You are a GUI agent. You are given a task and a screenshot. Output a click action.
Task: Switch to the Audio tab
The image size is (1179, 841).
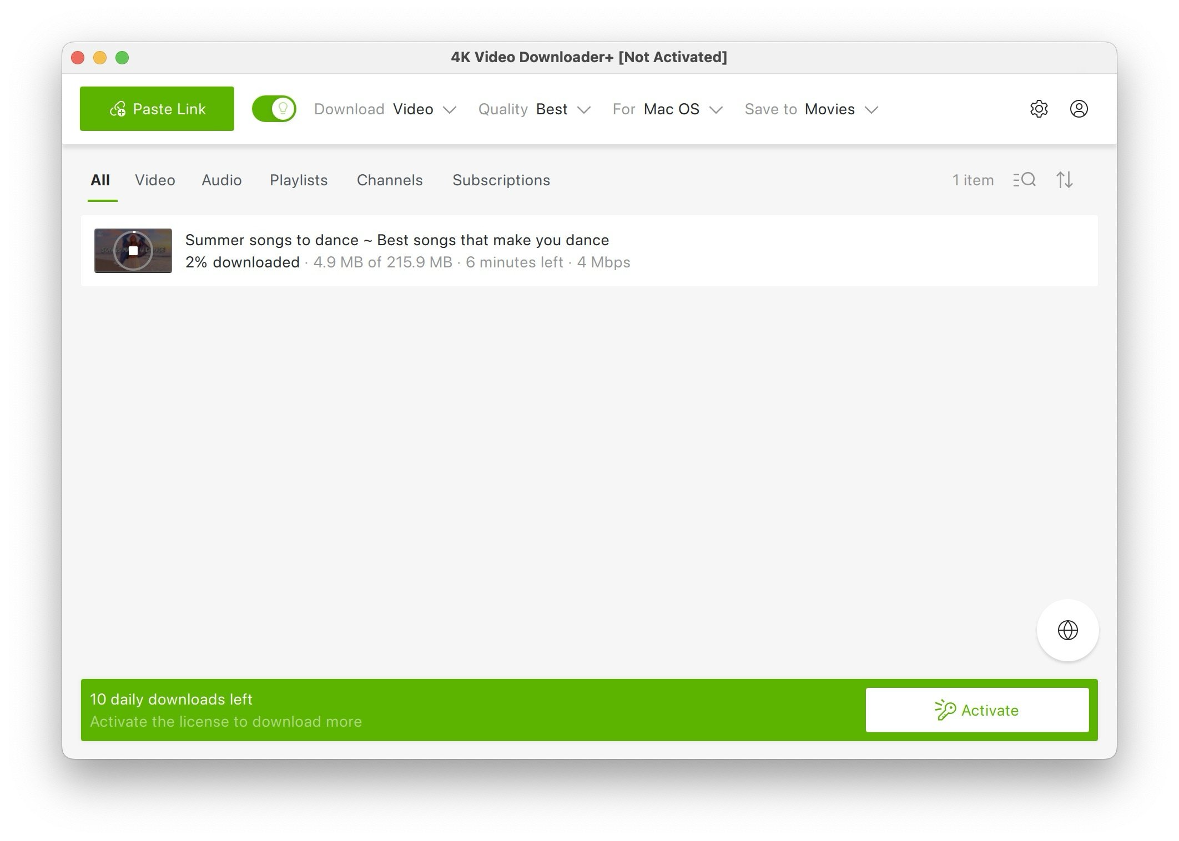pyautogui.click(x=221, y=179)
